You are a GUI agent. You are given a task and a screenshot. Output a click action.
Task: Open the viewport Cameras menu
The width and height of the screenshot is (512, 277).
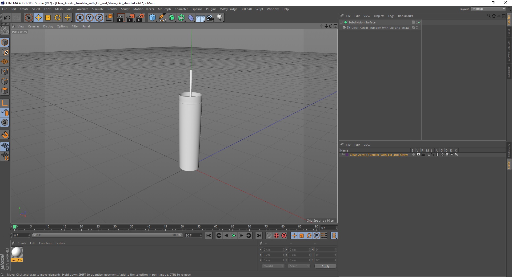(x=34, y=26)
